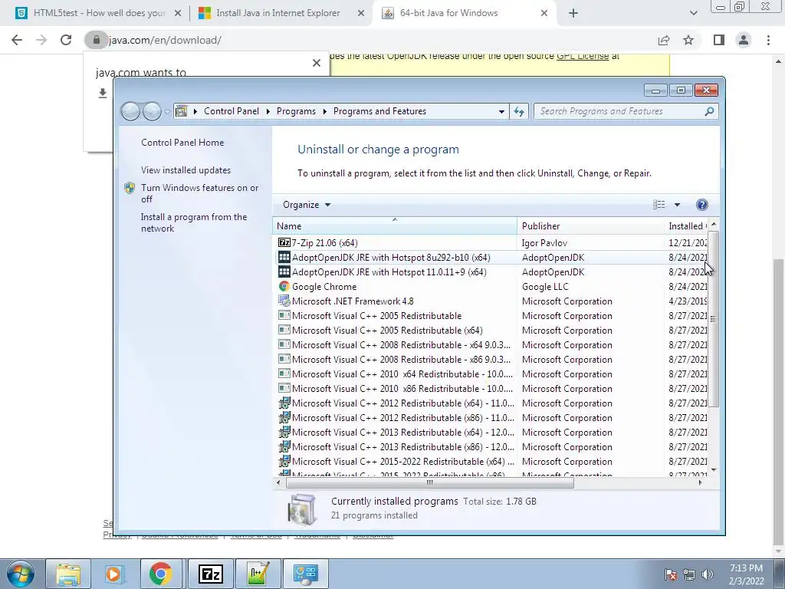Viewport: 785px width, 589px height.
Task: Open a new Chrome tab with plus
Action: (x=573, y=14)
